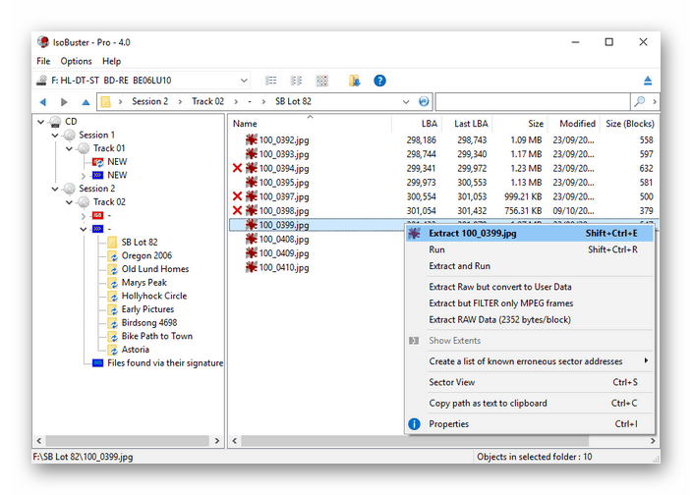692x495 pixels.
Task: Open the drive selection dropdown
Action: click(244, 81)
